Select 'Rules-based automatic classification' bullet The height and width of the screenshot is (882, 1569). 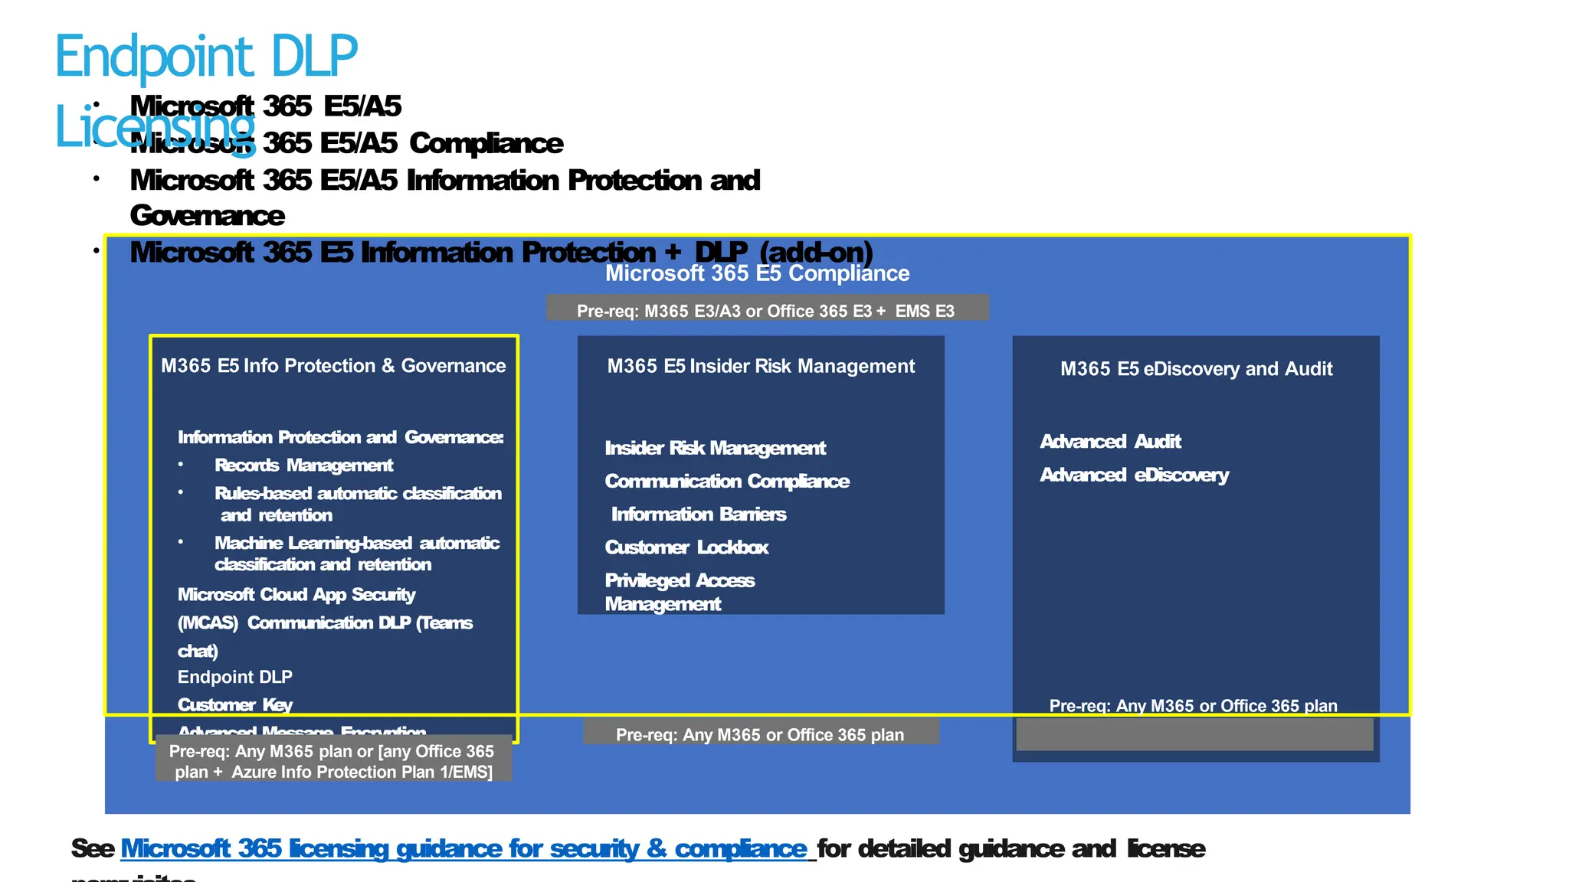(358, 493)
